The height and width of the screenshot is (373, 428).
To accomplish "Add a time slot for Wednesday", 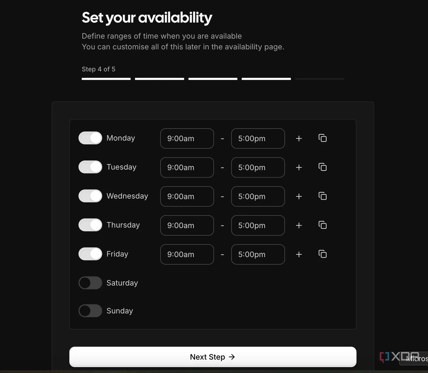I will pos(299,196).
